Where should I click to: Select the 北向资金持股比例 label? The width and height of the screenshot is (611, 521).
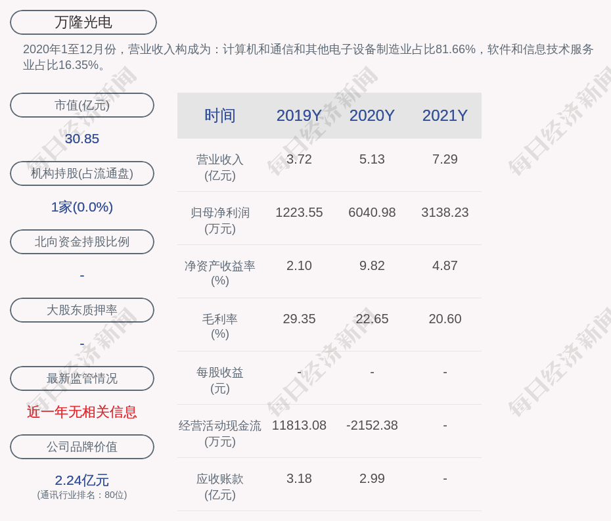pos(82,242)
